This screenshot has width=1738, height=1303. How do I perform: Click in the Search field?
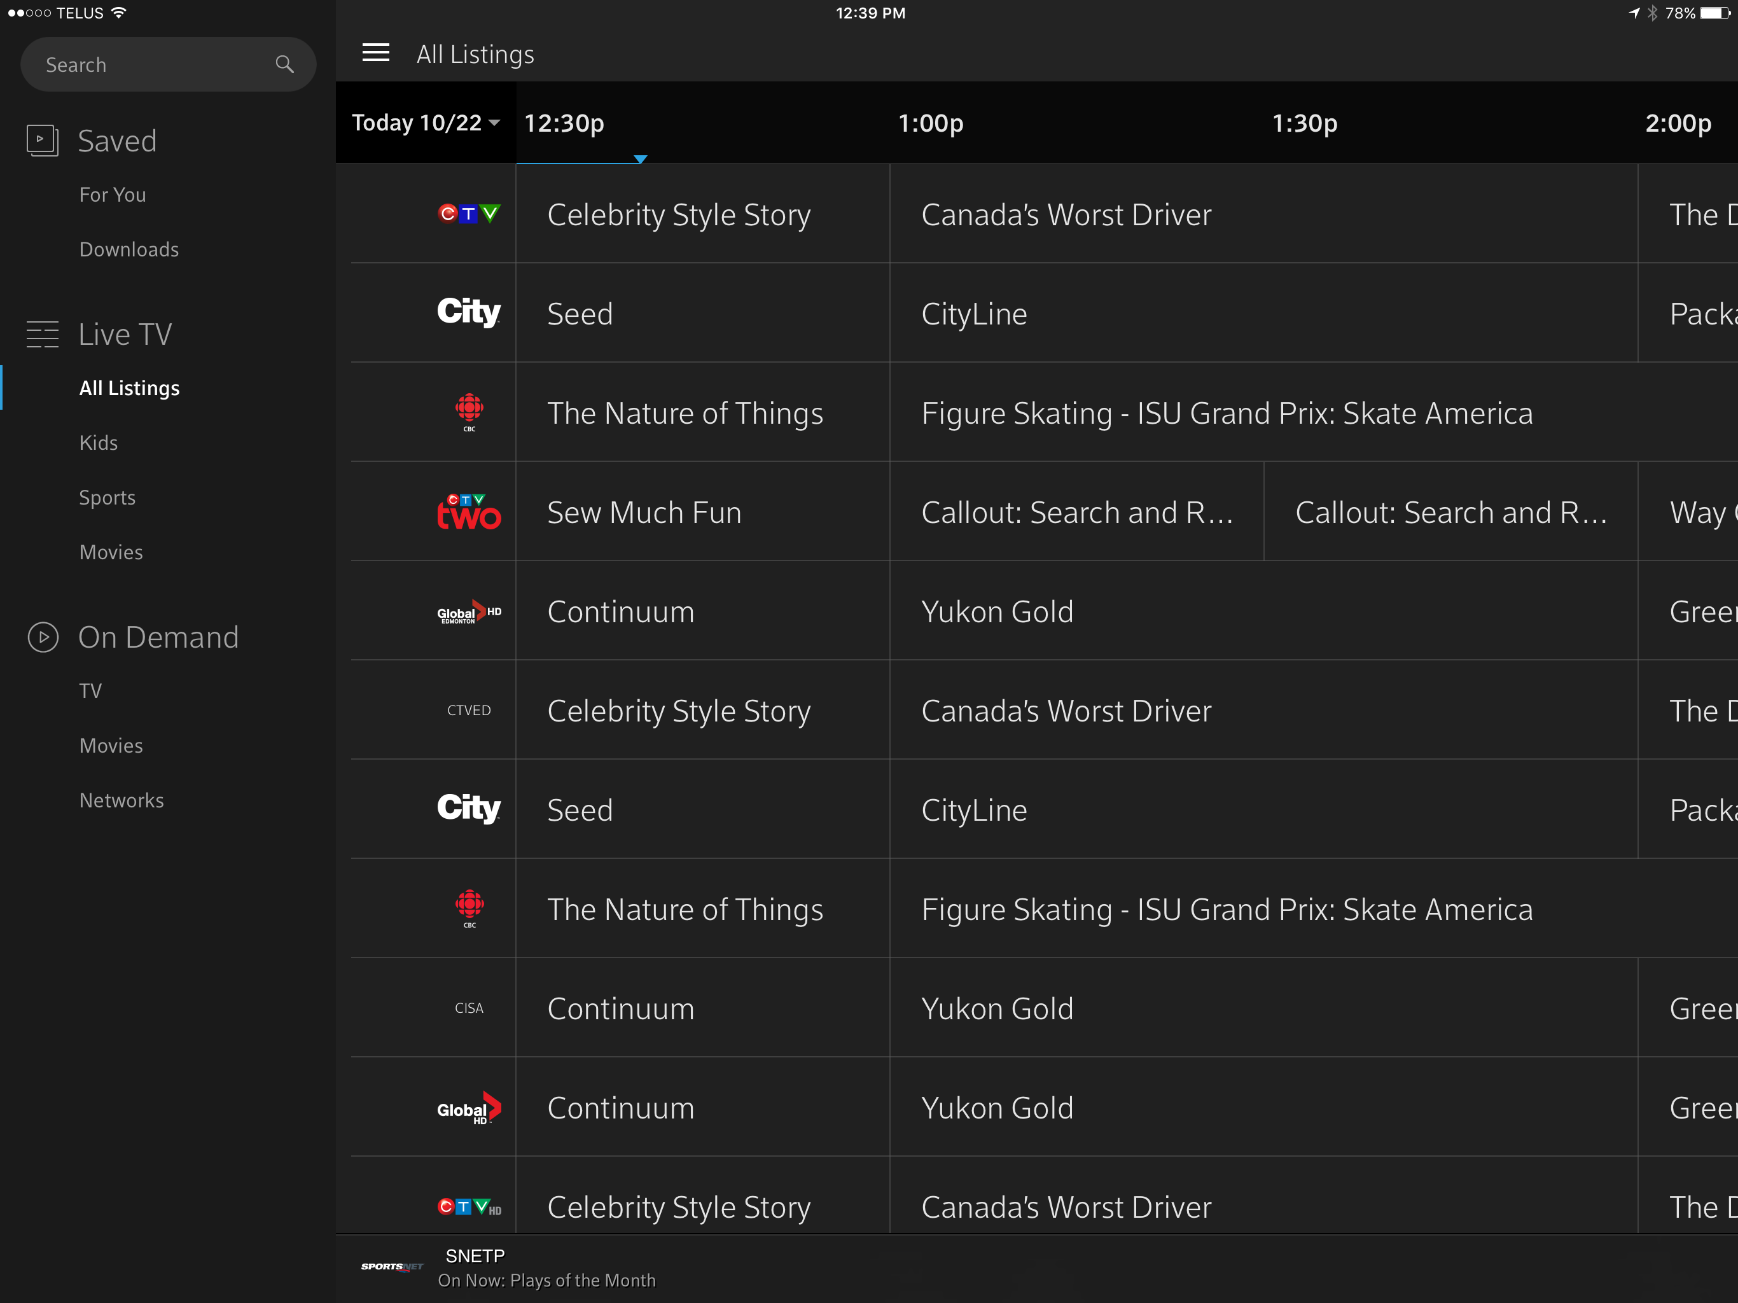(168, 64)
